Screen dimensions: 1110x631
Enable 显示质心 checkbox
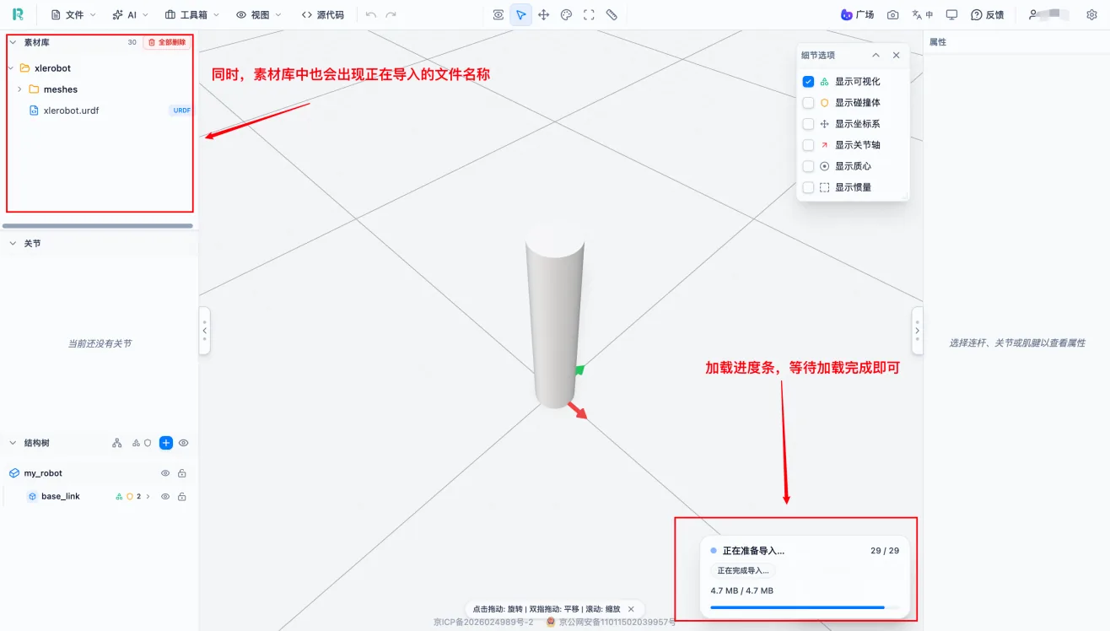808,166
